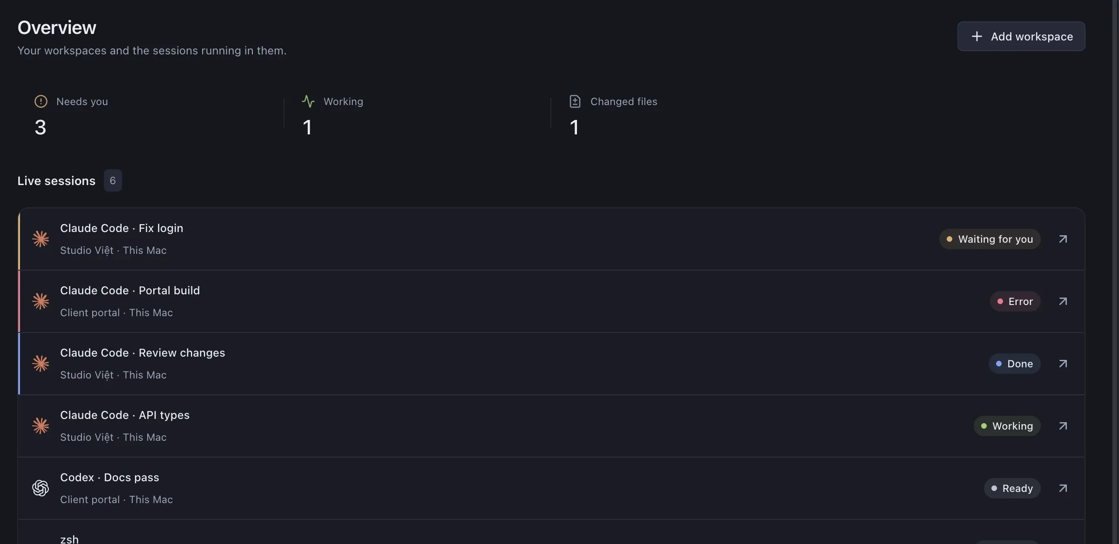The width and height of the screenshot is (1119, 544).
Task: Click the Changed files count value
Action: coord(574,127)
